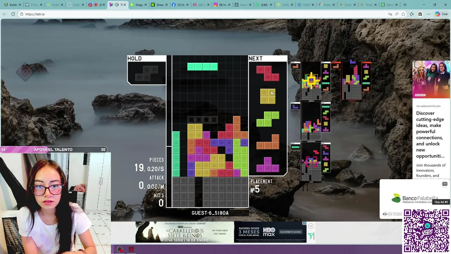Image resolution: width=451 pixels, height=254 pixels.
Task: Click the Web Summit ad image
Action: [431, 80]
